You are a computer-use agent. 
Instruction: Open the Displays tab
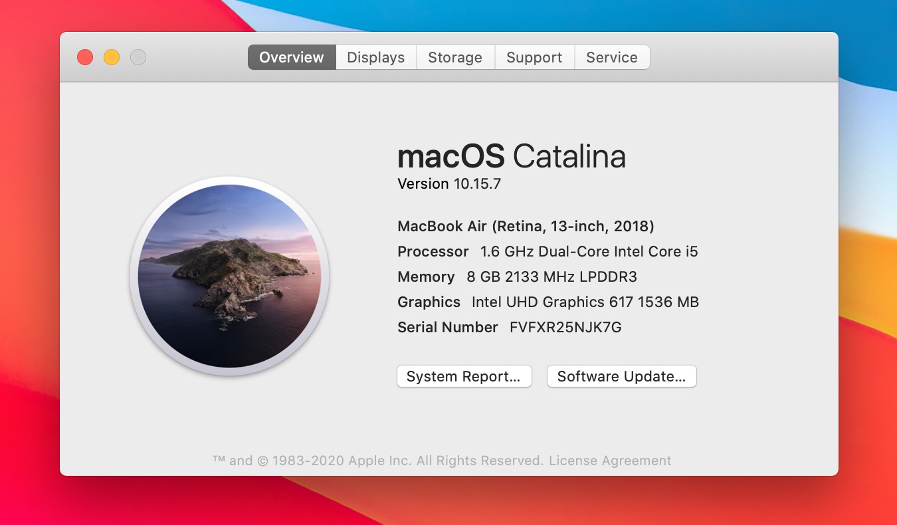376,57
